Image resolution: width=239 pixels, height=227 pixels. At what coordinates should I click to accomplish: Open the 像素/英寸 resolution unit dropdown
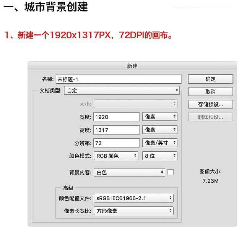160,143
